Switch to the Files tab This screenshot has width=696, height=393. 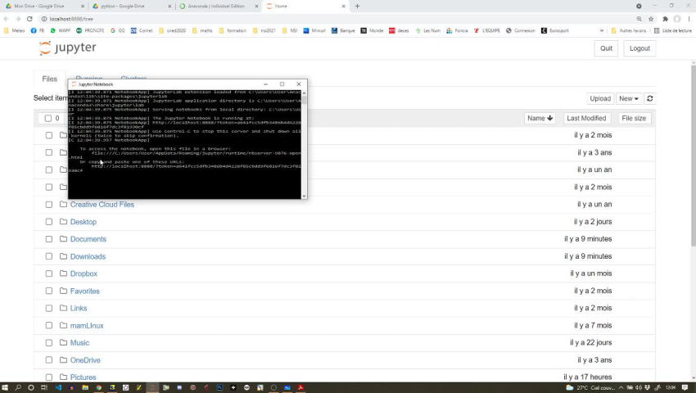[x=50, y=79]
